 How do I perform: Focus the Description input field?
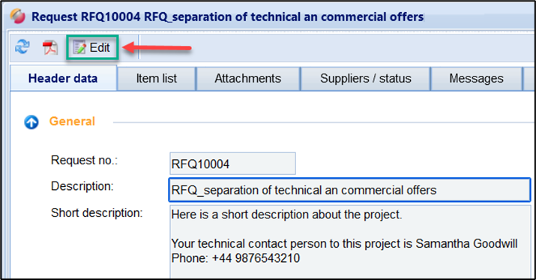(349, 190)
